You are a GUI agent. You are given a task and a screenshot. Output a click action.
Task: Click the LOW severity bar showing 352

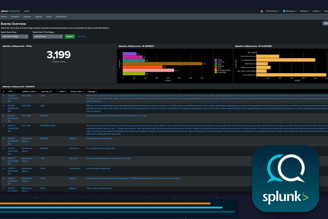(x=143, y=67)
